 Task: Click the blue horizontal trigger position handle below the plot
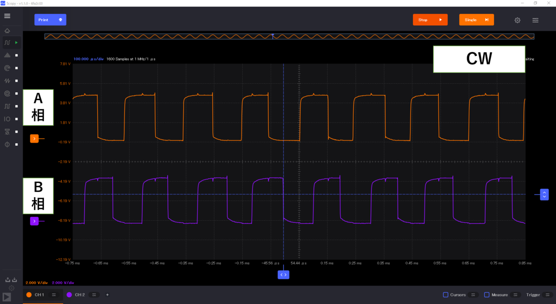click(284, 275)
